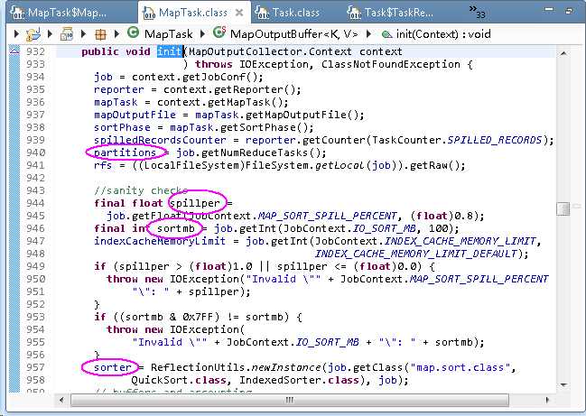Click the vertical scrollbar up arrow

(x=563, y=54)
